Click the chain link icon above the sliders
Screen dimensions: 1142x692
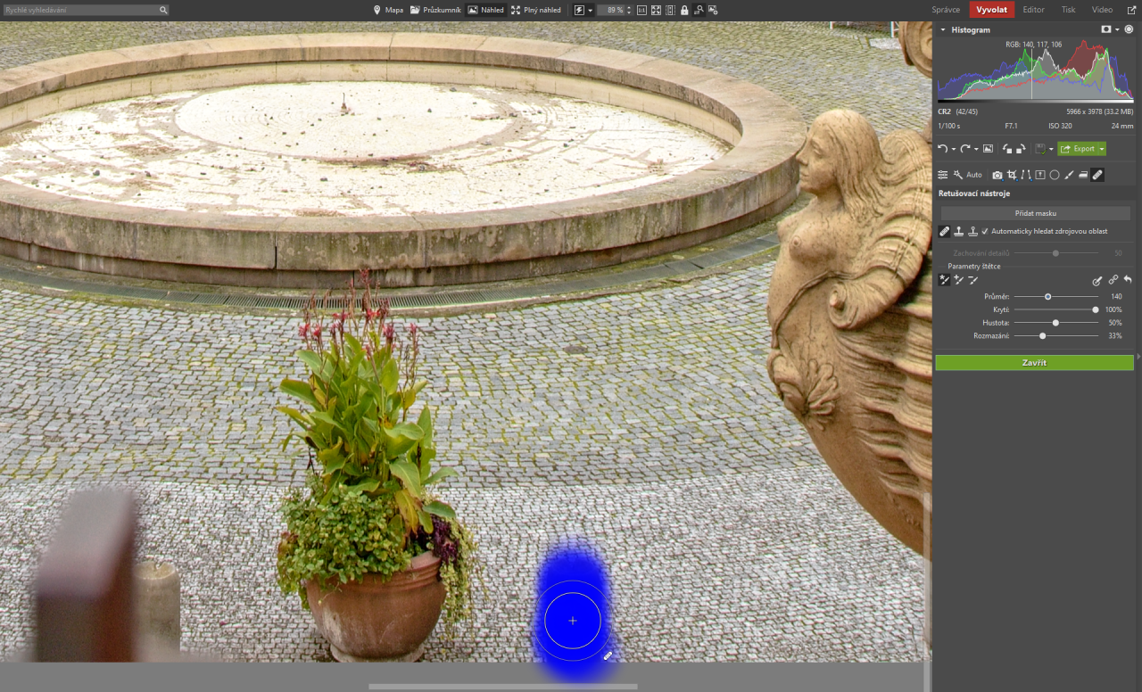(x=1113, y=280)
